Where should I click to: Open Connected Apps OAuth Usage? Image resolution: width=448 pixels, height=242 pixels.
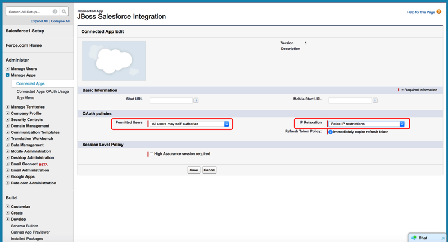[43, 92]
